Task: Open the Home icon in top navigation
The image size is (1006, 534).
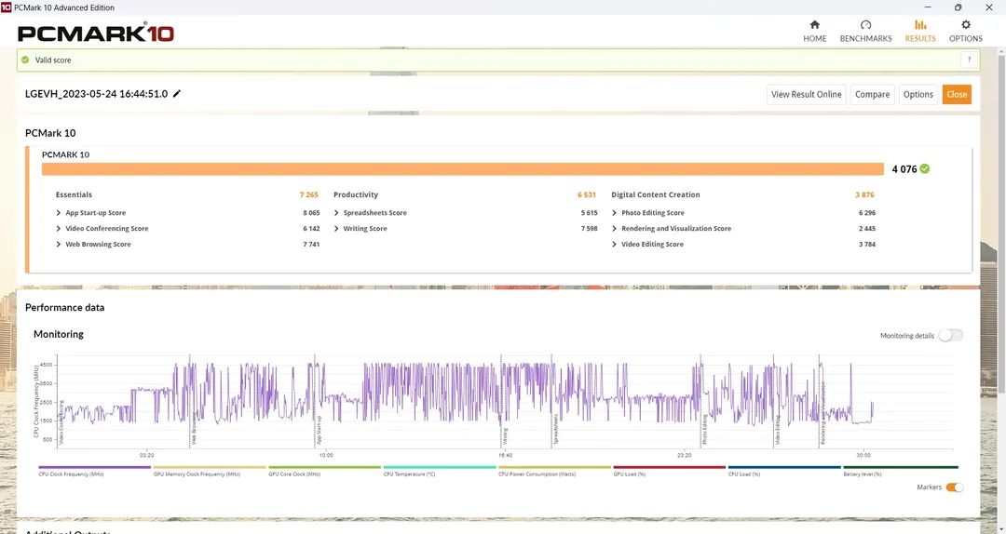Action: point(814,25)
